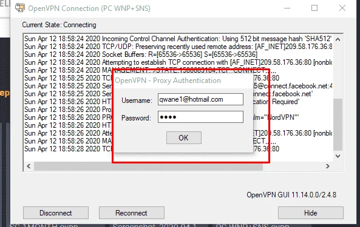The image size is (360, 227).
Task: Click log line about Incoming Control Channel Authentication
Action: pyautogui.click(x=178, y=39)
